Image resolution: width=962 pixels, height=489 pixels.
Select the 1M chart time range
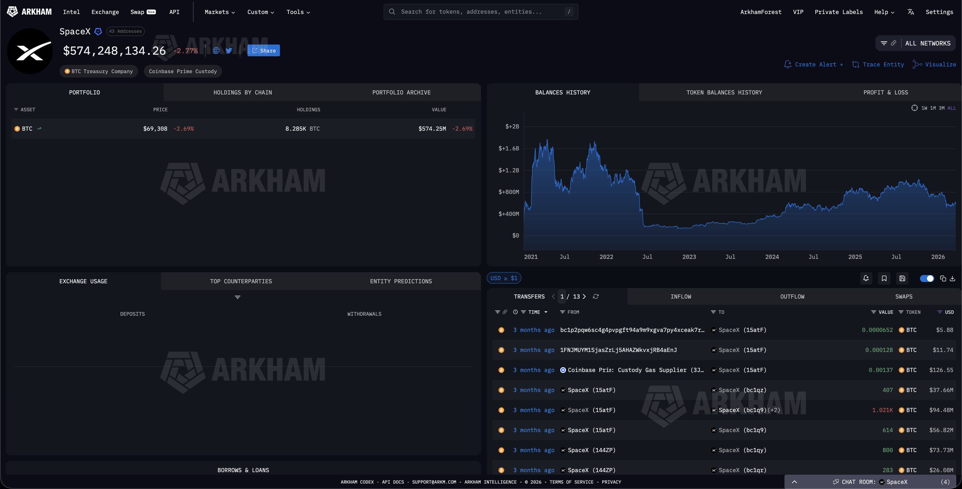click(x=933, y=108)
